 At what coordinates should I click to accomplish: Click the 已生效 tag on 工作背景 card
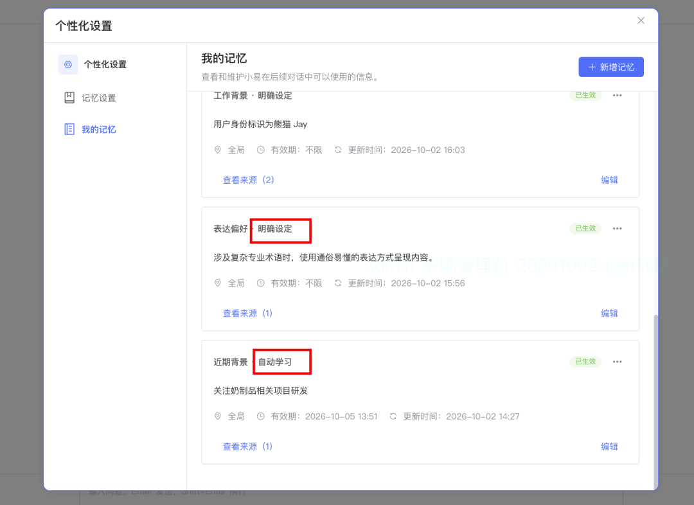[585, 95]
